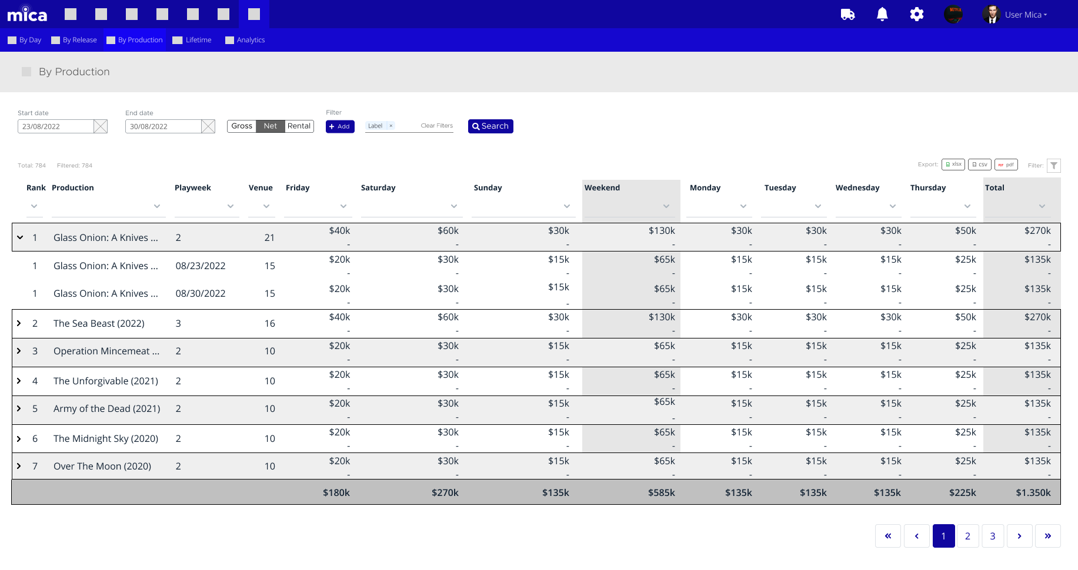
Task: Switch amounts to Rental
Action: [299, 126]
